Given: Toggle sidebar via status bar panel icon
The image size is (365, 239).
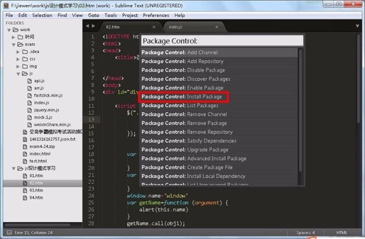Looking at the screenshot, I should pos(9,232).
